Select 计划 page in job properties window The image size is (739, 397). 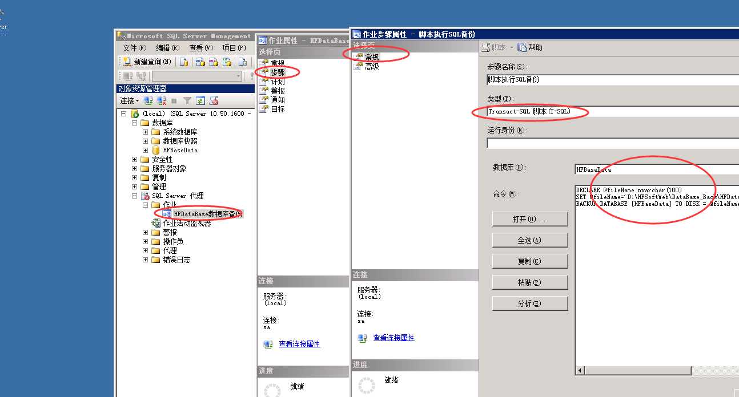(278, 82)
